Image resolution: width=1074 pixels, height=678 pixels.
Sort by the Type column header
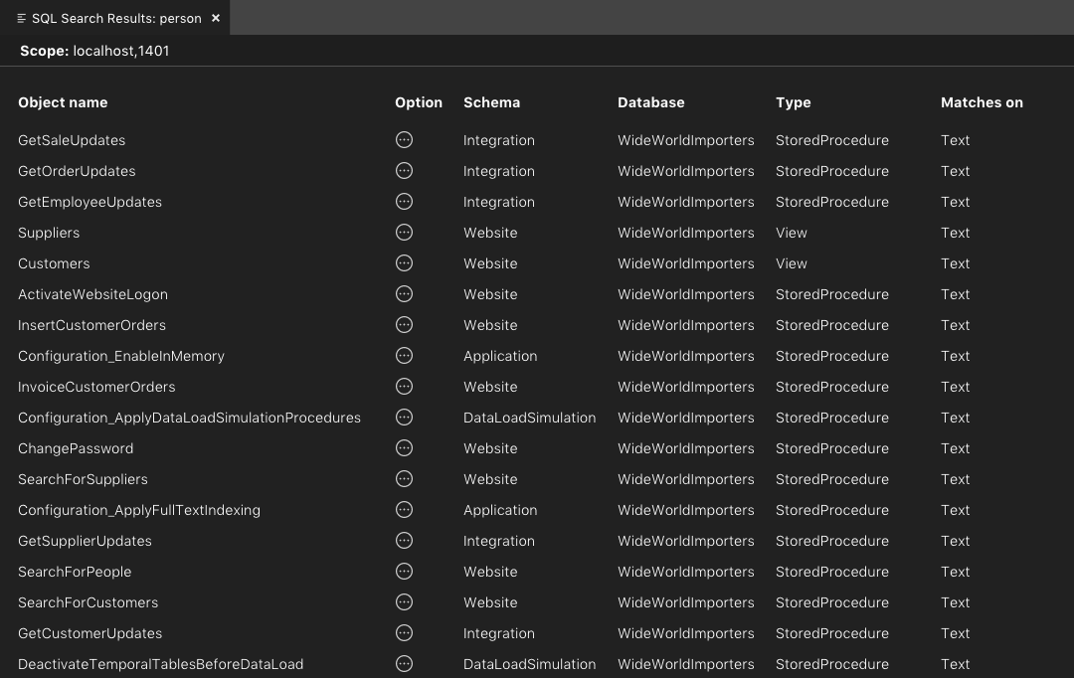click(793, 102)
